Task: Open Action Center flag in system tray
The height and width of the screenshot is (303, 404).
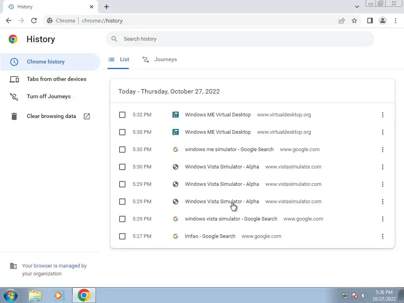Action: click(x=355, y=295)
